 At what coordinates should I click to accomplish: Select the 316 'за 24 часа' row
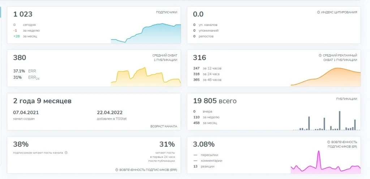(x=206, y=74)
